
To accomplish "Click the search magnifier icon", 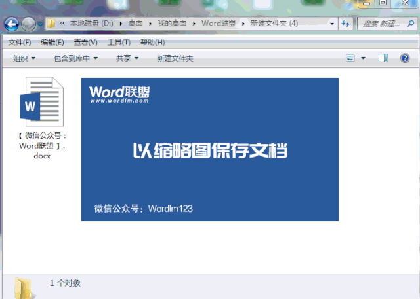I will pyautogui.click(x=411, y=24).
